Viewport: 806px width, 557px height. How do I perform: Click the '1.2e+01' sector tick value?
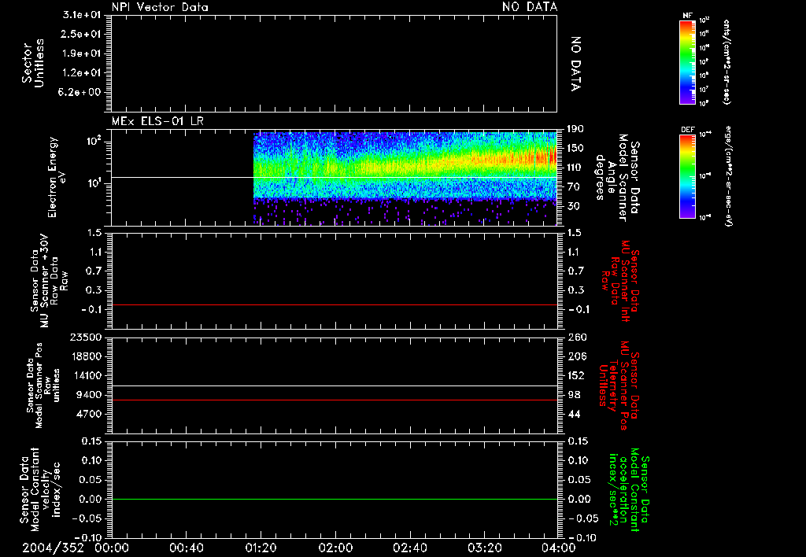82,73
